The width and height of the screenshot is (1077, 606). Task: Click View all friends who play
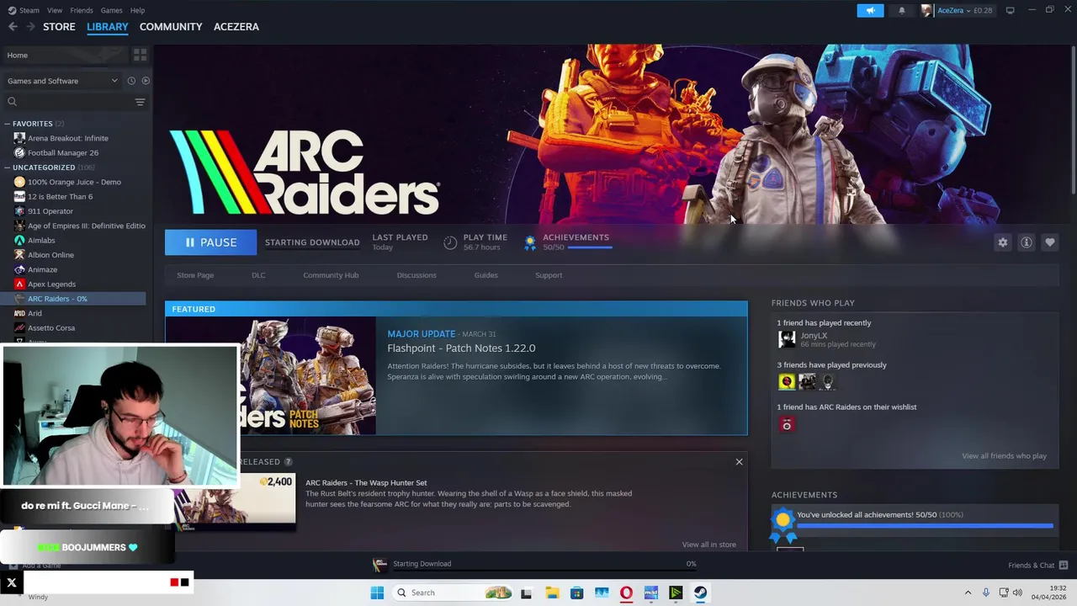(1004, 456)
